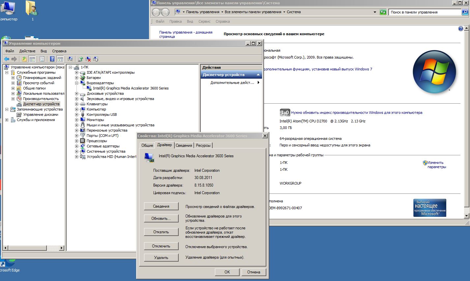This screenshot has height=281, width=470.
Task: Switch to the Общие tab
Action: coord(147,145)
